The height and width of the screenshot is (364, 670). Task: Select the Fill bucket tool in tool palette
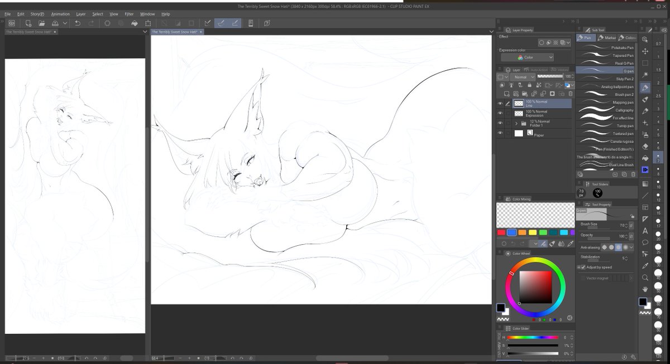coord(645,158)
